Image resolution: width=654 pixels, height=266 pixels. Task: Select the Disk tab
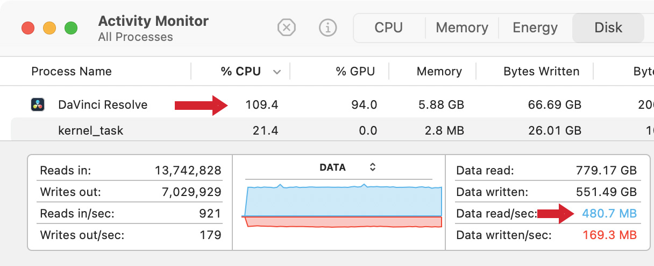click(608, 27)
